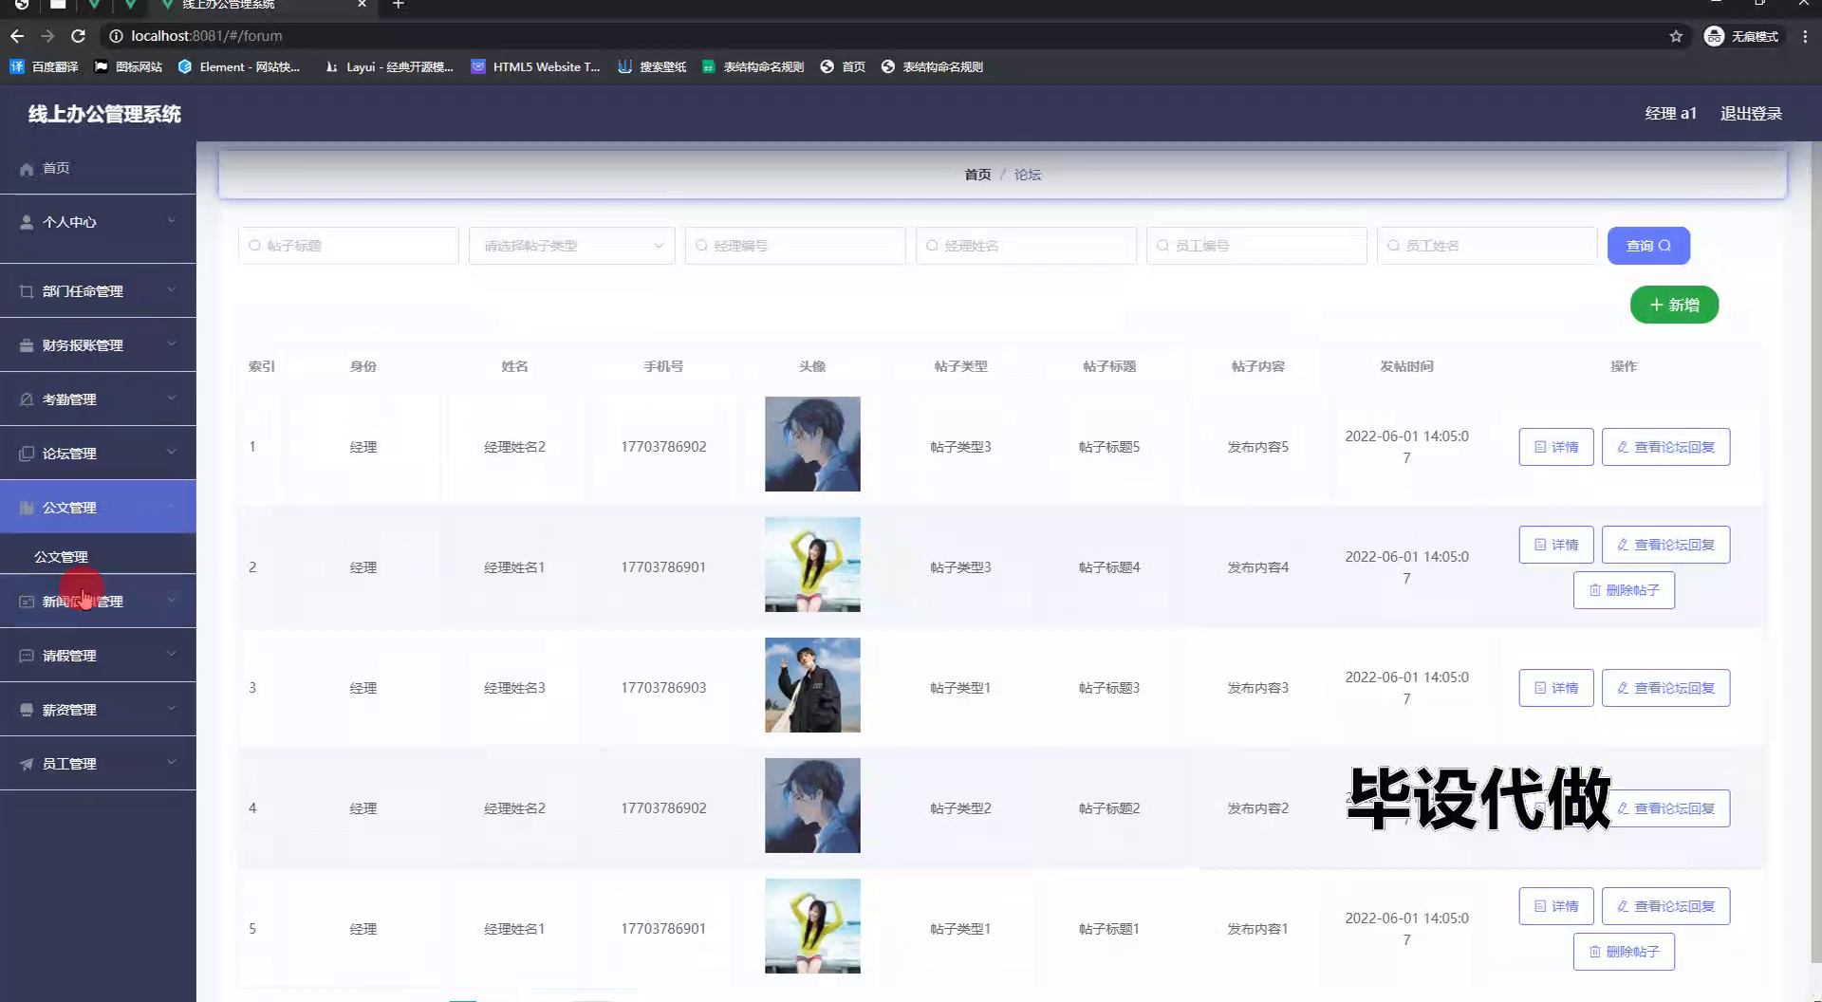Open 详情 for 帖子标题5

1556,447
